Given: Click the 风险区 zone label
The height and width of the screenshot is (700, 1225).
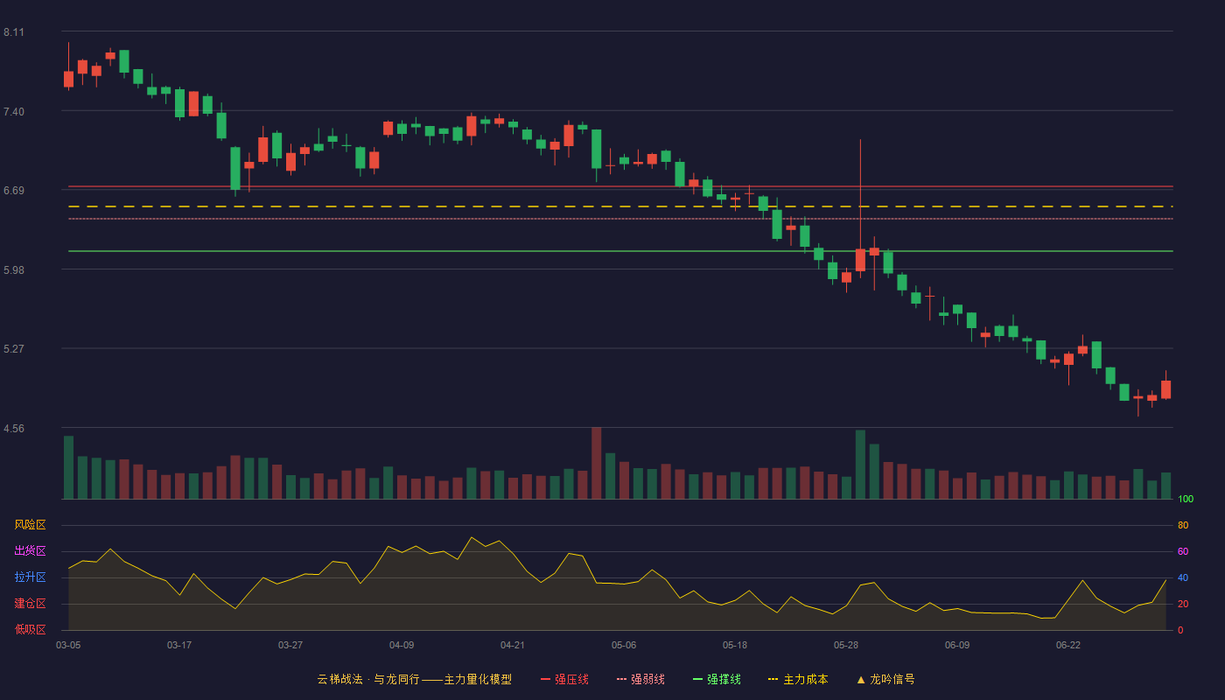Looking at the screenshot, I should (x=30, y=525).
